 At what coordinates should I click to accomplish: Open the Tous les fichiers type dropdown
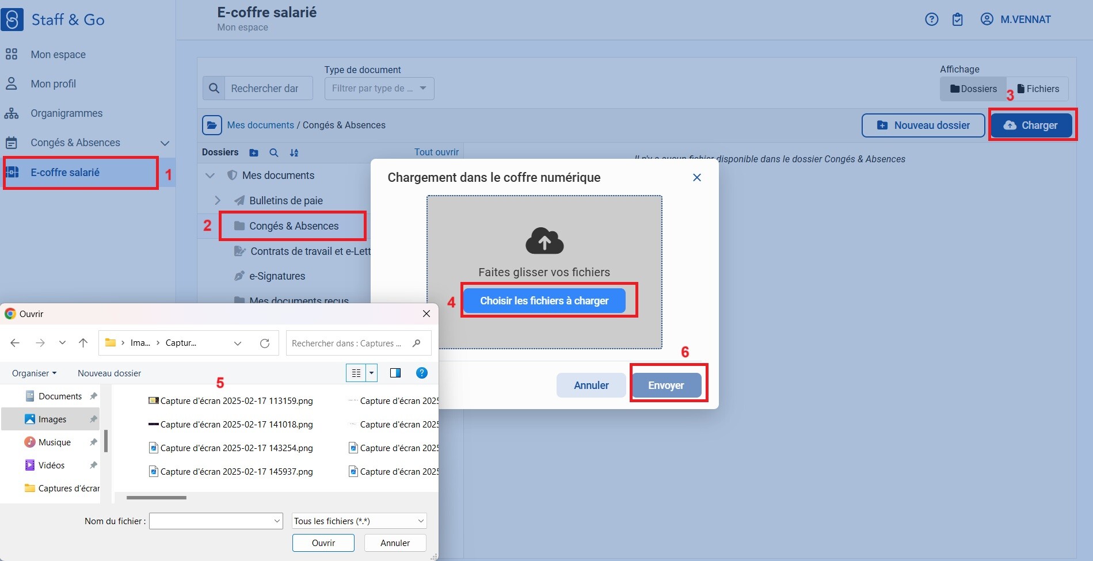point(359,521)
